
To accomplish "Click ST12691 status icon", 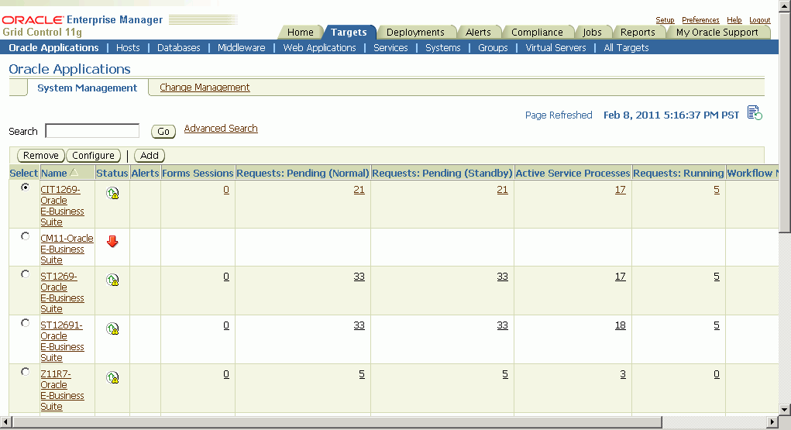I will [x=112, y=329].
